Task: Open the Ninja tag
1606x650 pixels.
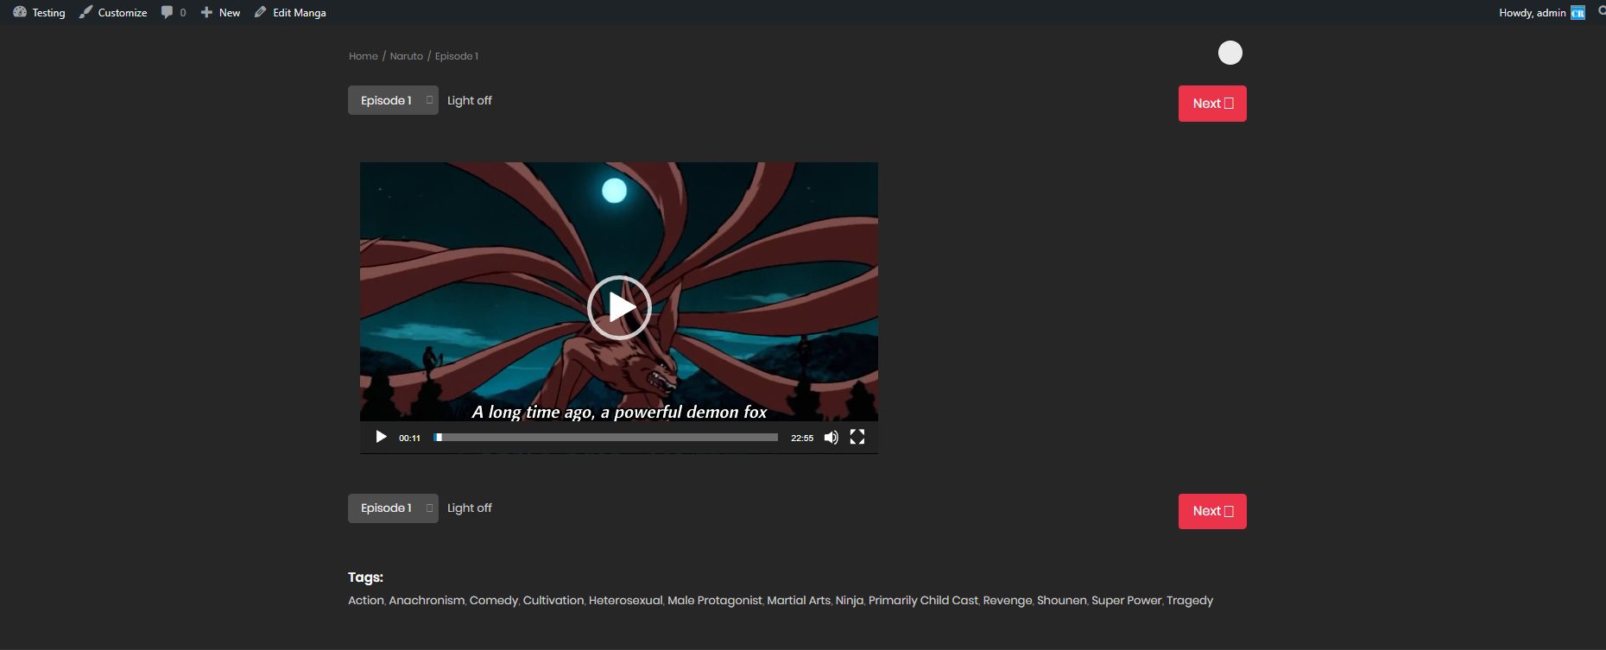Action: click(x=850, y=601)
